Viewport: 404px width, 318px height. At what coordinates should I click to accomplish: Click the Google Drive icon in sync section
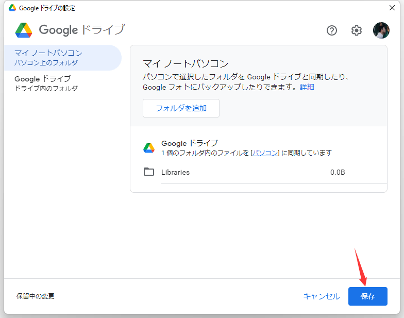coord(149,148)
